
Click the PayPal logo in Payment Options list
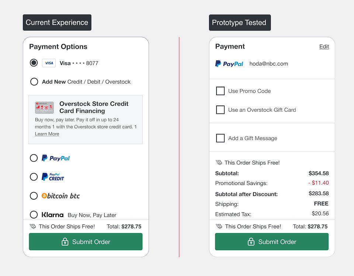[56, 158]
